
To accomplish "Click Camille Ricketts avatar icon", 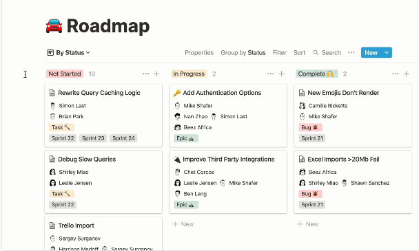I will tap(303, 106).
